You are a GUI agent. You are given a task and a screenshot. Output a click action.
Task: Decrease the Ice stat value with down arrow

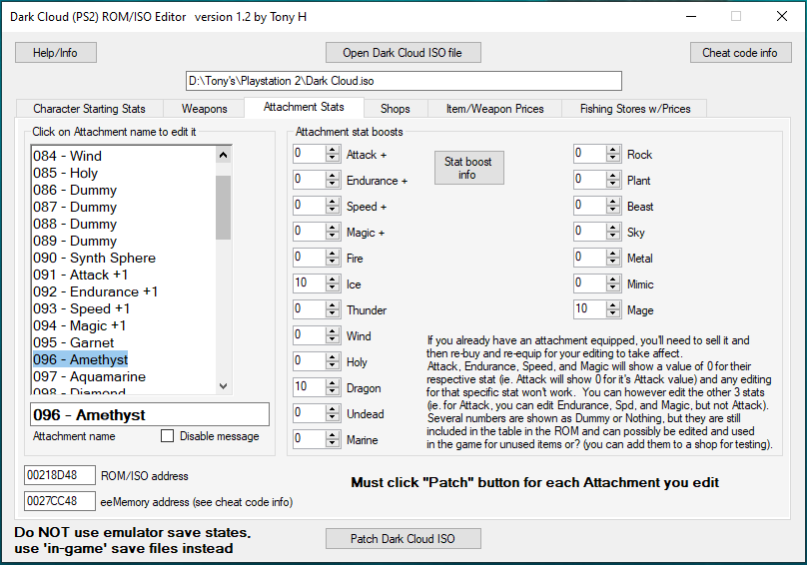333,288
